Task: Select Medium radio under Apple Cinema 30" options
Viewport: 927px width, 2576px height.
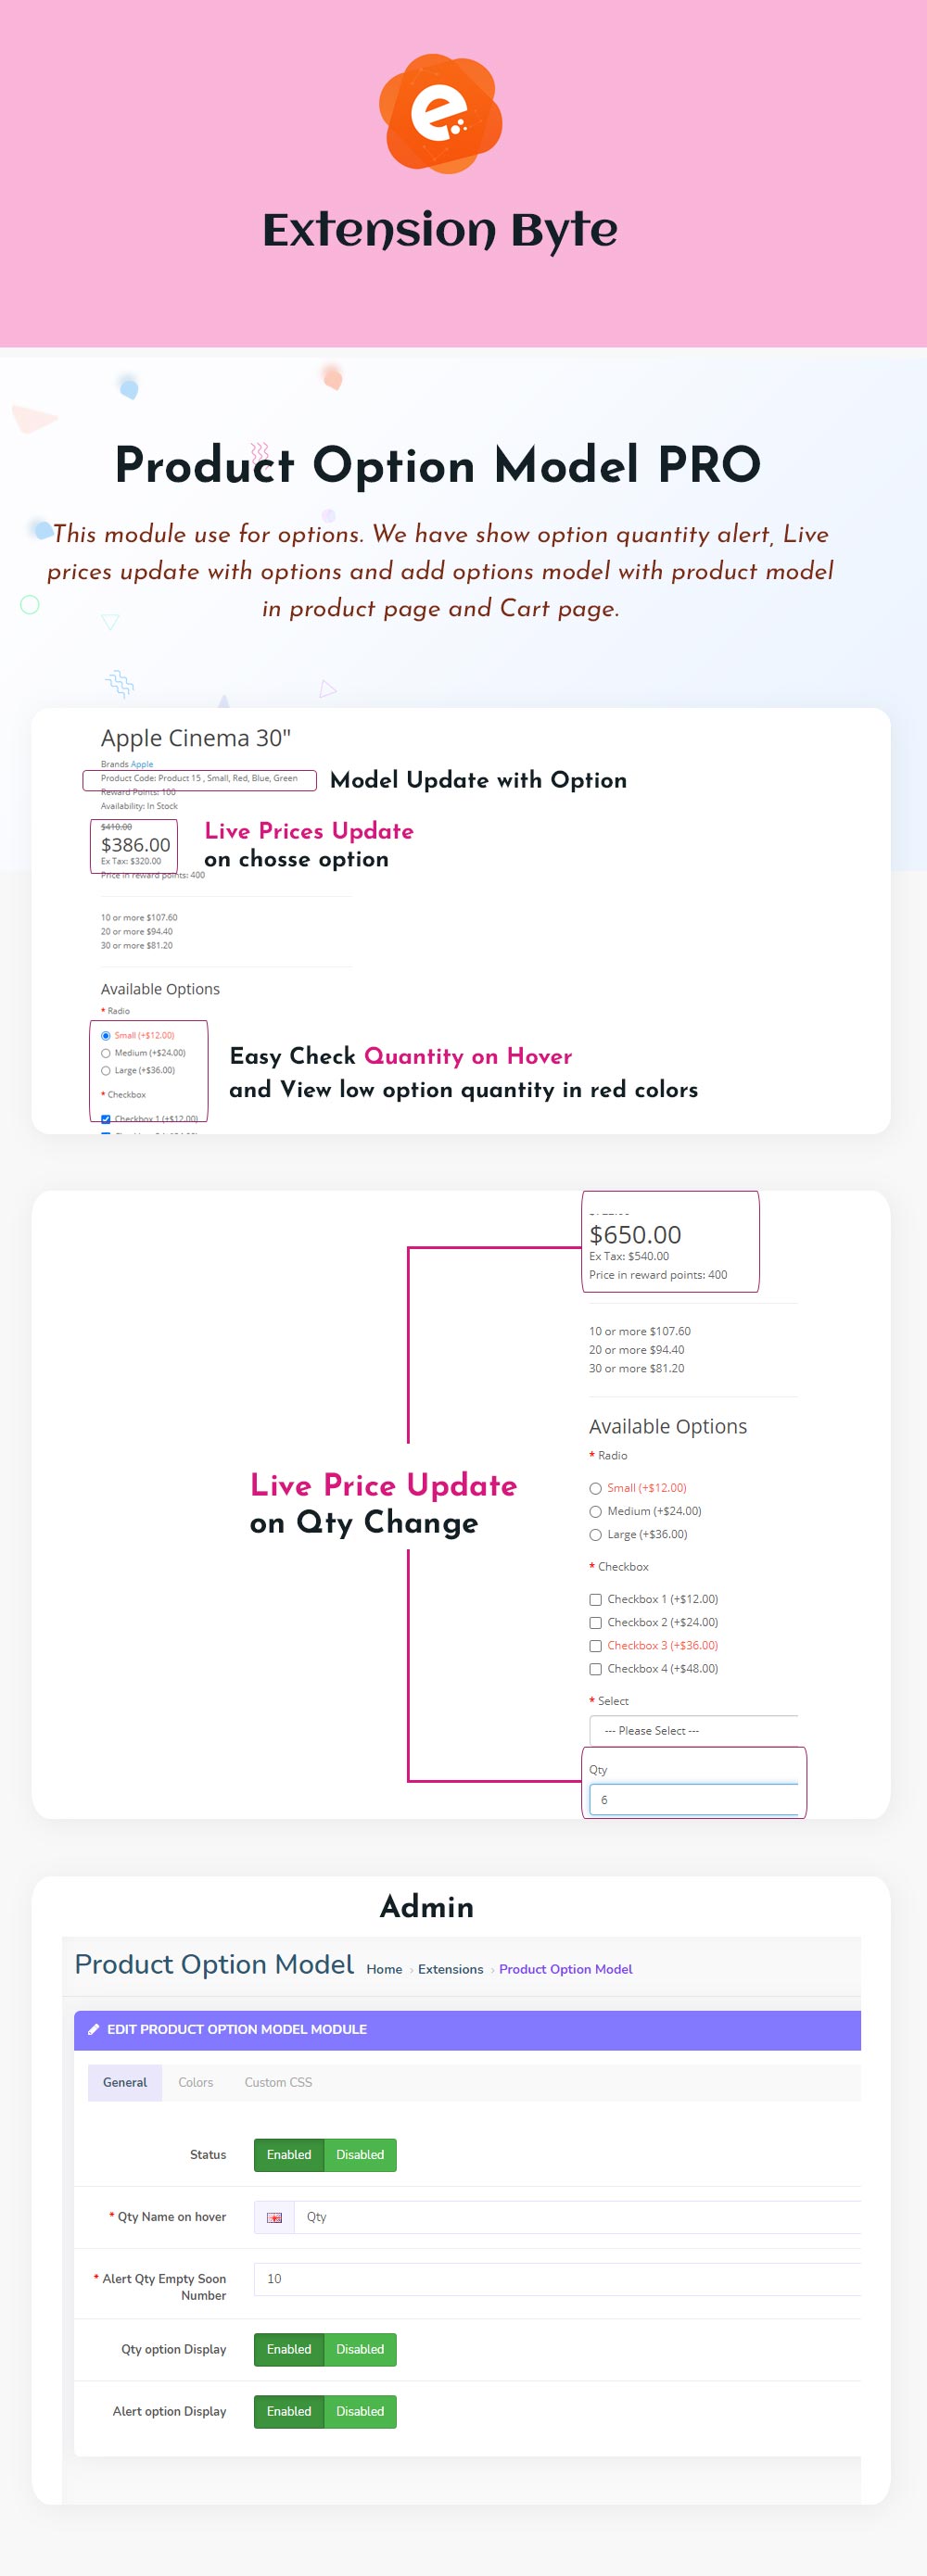Action: coord(106,1053)
